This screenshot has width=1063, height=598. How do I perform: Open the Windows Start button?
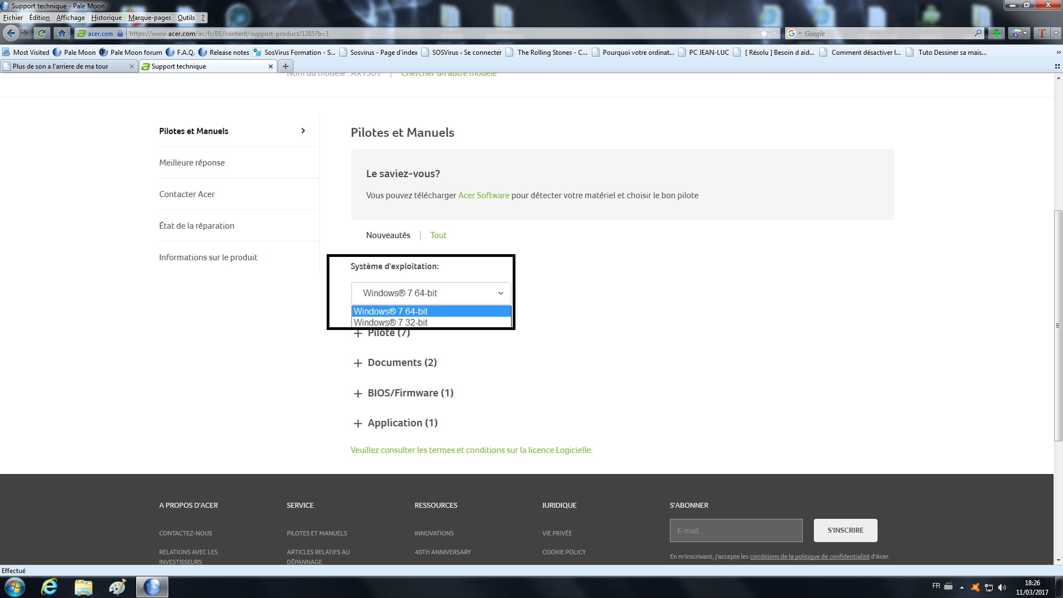pyautogui.click(x=14, y=587)
